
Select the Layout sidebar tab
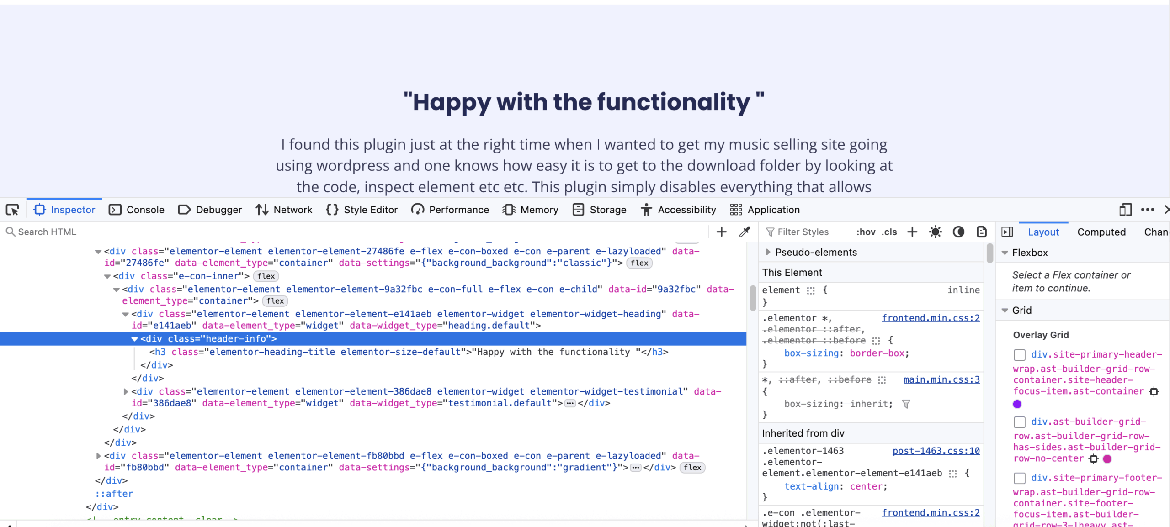[1043, 232]
